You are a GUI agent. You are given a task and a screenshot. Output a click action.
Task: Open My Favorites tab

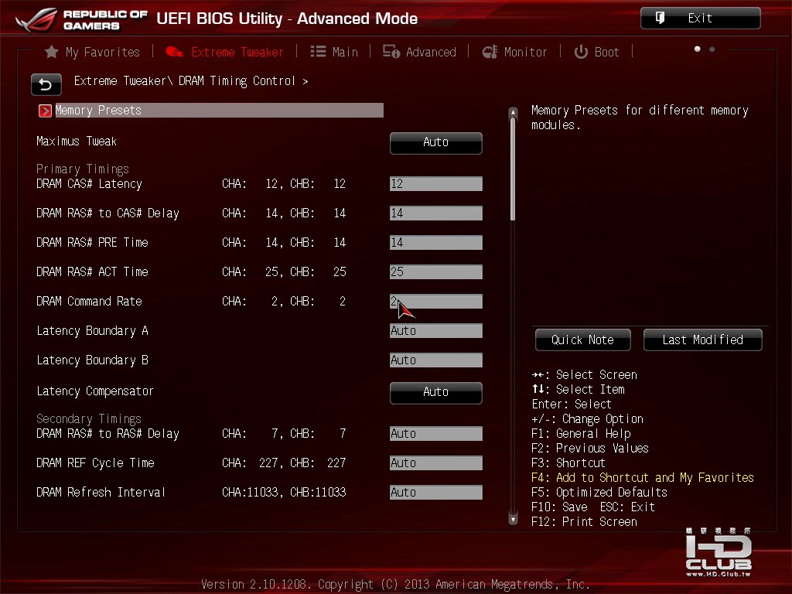[93, 52]
